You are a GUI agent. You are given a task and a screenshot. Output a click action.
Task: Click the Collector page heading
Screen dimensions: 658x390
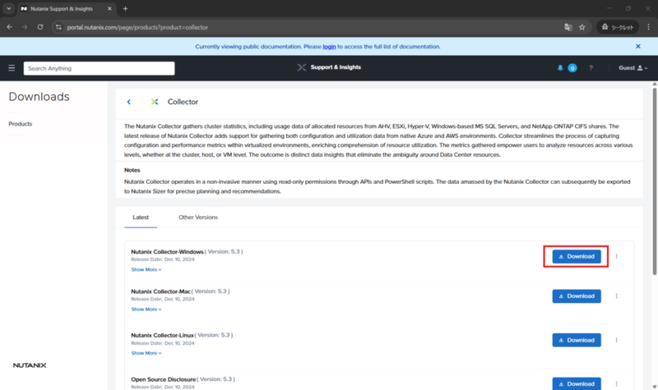[x=183, y=102]
